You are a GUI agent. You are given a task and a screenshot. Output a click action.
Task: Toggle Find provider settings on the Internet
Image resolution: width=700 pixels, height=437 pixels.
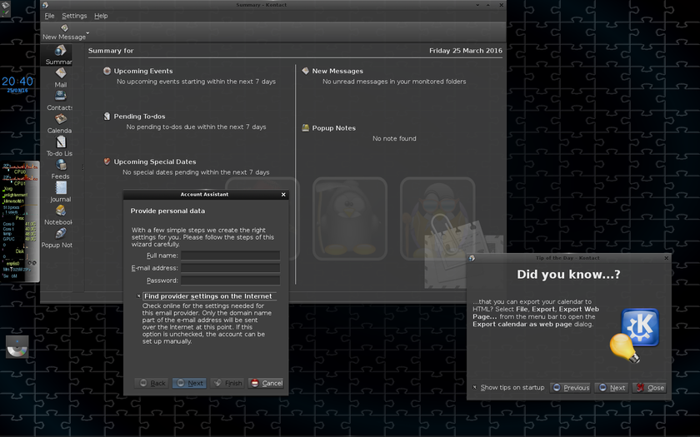coord(139,296)
